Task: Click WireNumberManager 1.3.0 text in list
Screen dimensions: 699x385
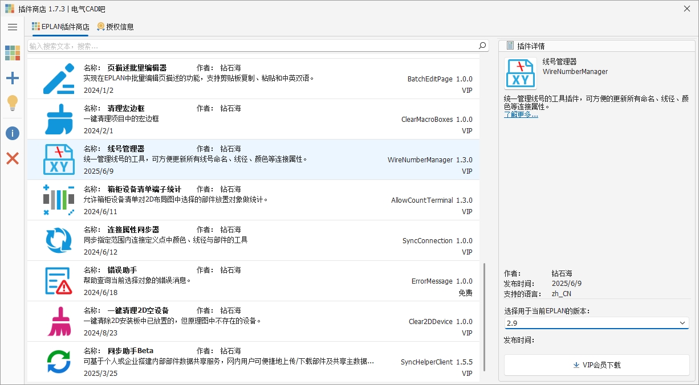Action: [430, 160]
